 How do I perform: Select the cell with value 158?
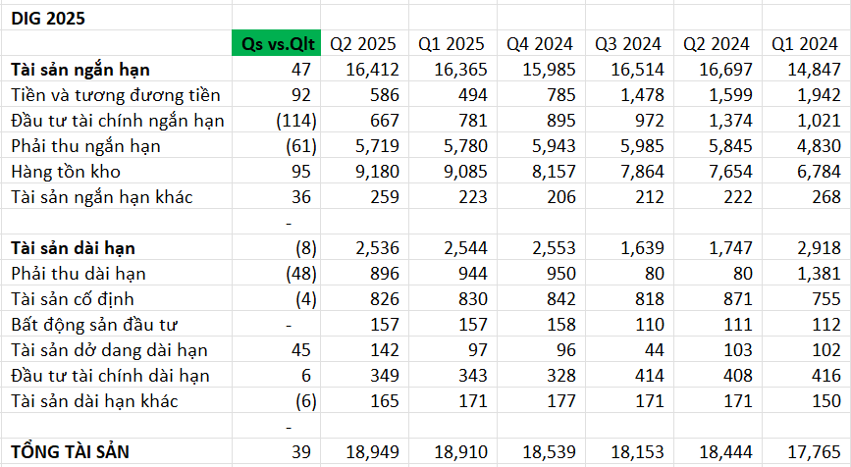541,325
